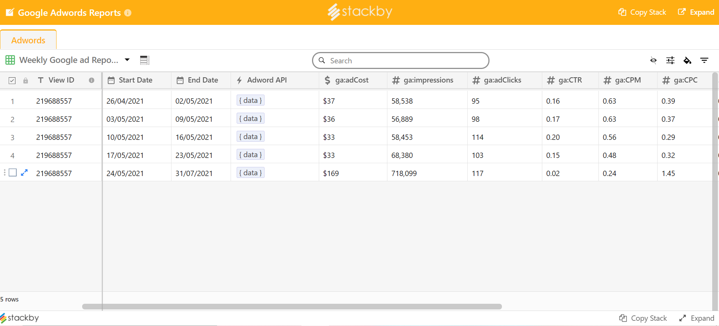
Task: Click the data button in row 2
Action: 251,118
